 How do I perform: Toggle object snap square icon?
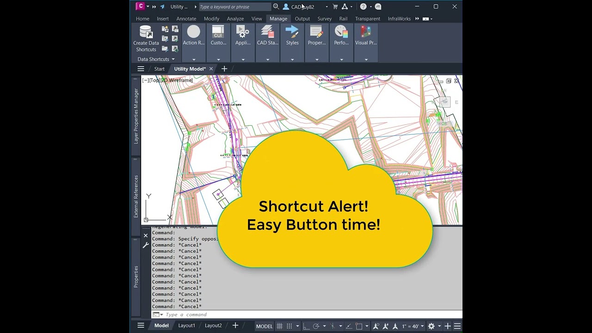[359, 326]
